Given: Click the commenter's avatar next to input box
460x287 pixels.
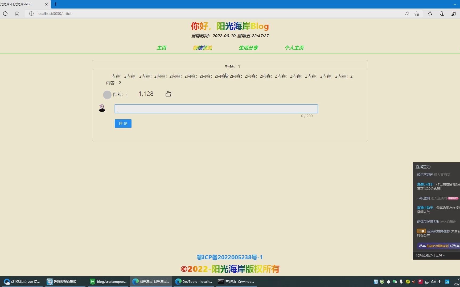Looking at the screenshot, I should coord(102,108).
